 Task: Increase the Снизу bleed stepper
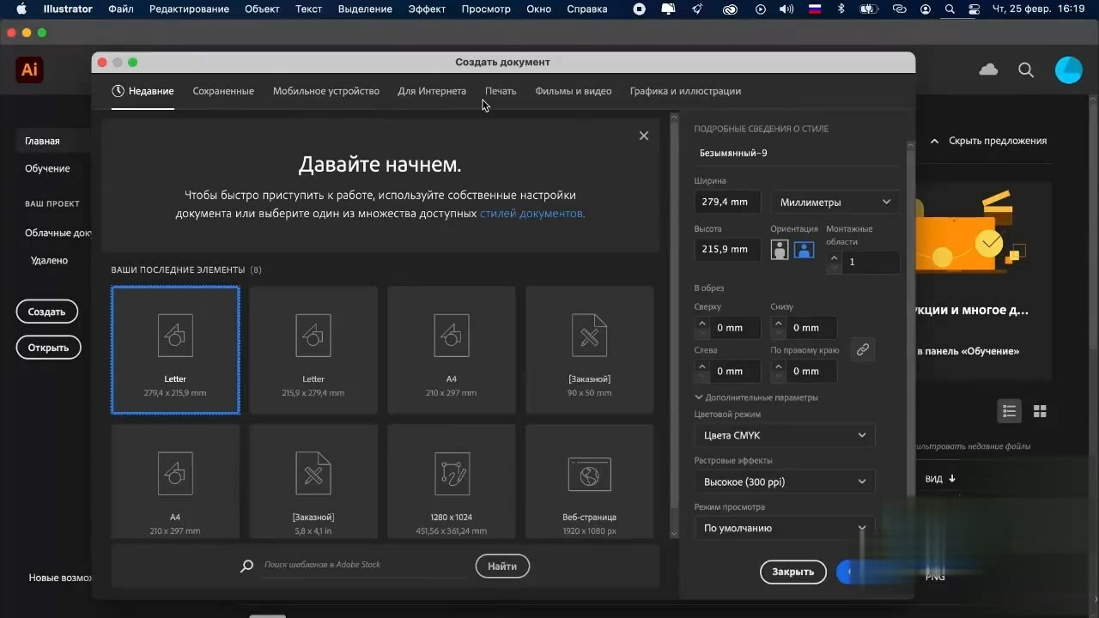779,323
